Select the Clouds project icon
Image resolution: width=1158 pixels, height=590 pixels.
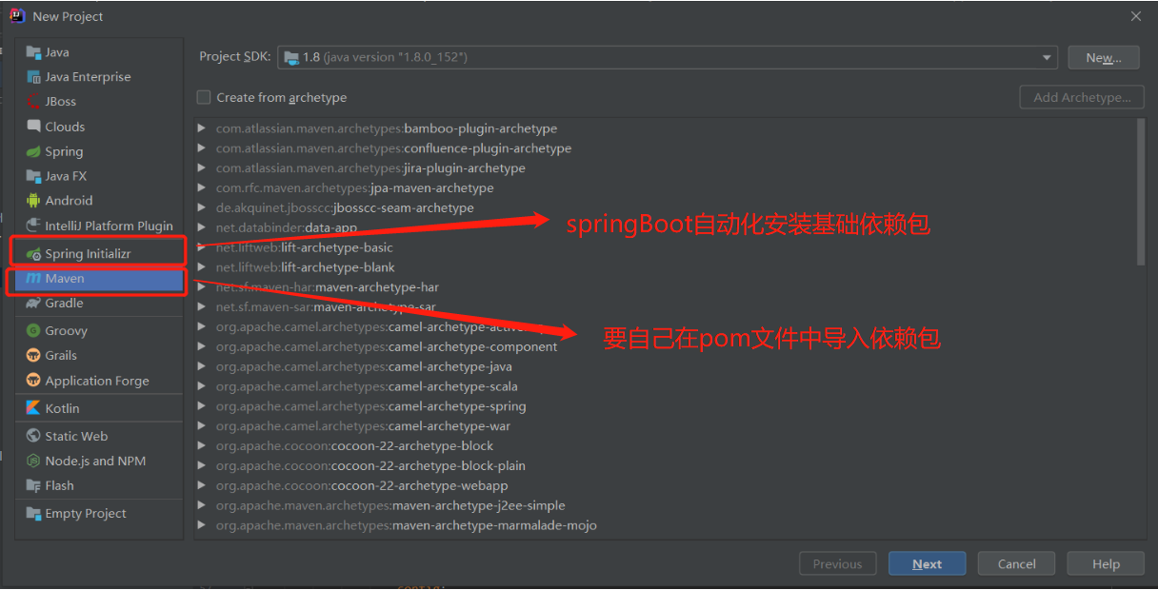tap(34, 127)
